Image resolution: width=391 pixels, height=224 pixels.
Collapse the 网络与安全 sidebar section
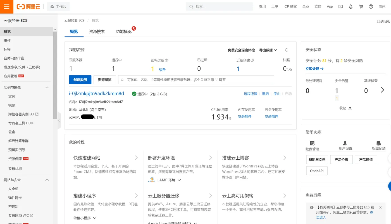(x=47, y=180)
